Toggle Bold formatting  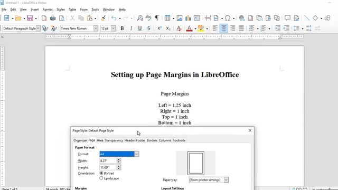pyautogui.click(x=122, y=28)
